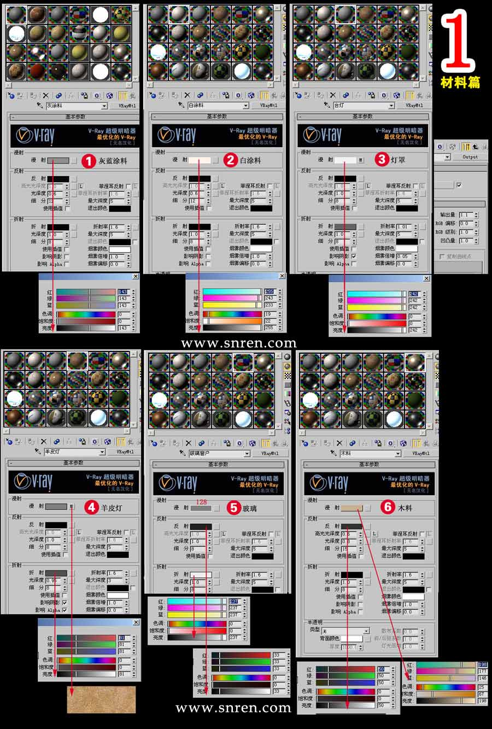This screenshot has height=729, width=492.
Task: Show map in viewport icon in 台灯 panel
Action: point(396,96)
